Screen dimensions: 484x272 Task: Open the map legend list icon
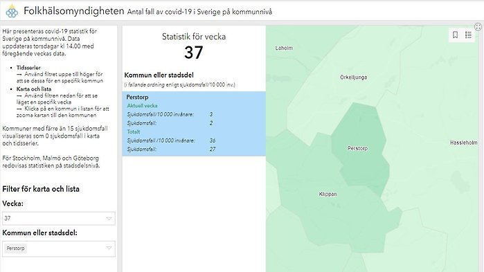468,35
